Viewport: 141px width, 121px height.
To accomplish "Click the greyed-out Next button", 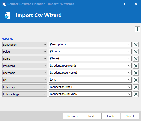I will pyautogui.click(x=91, y=116).
